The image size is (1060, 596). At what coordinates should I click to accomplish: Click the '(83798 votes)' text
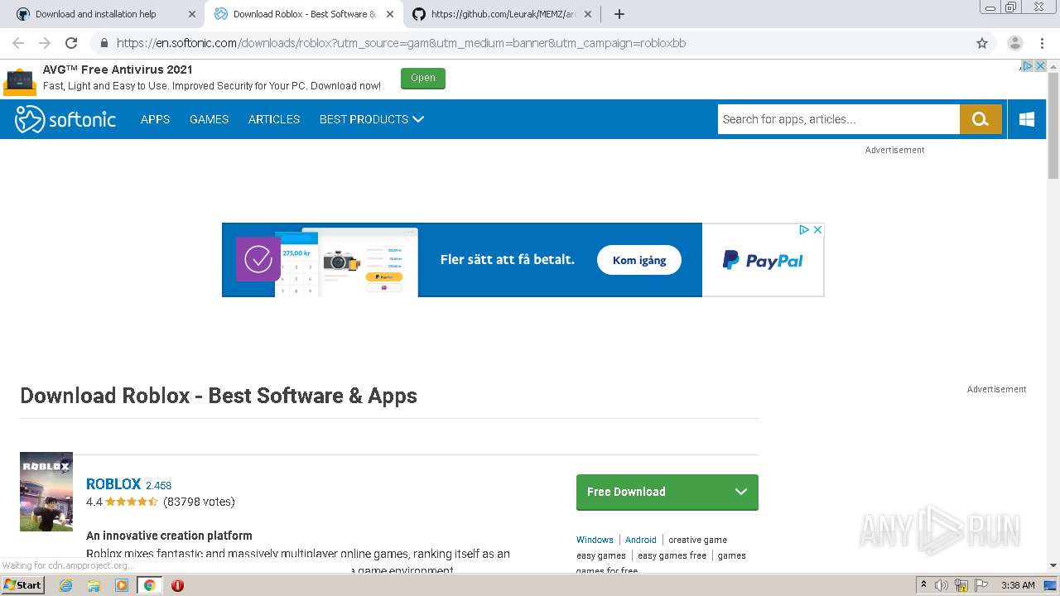pos(199,502)
